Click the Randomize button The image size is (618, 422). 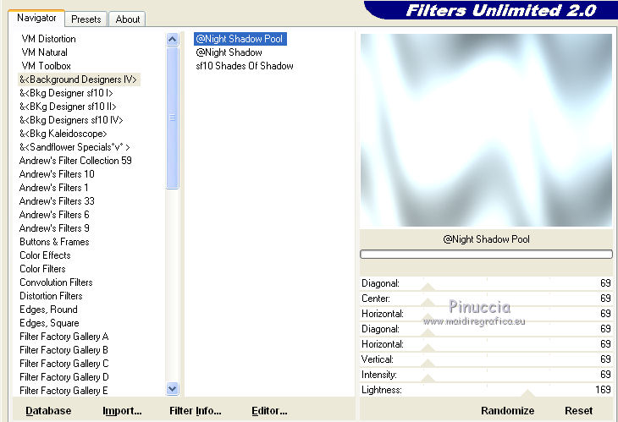(507, 411)
